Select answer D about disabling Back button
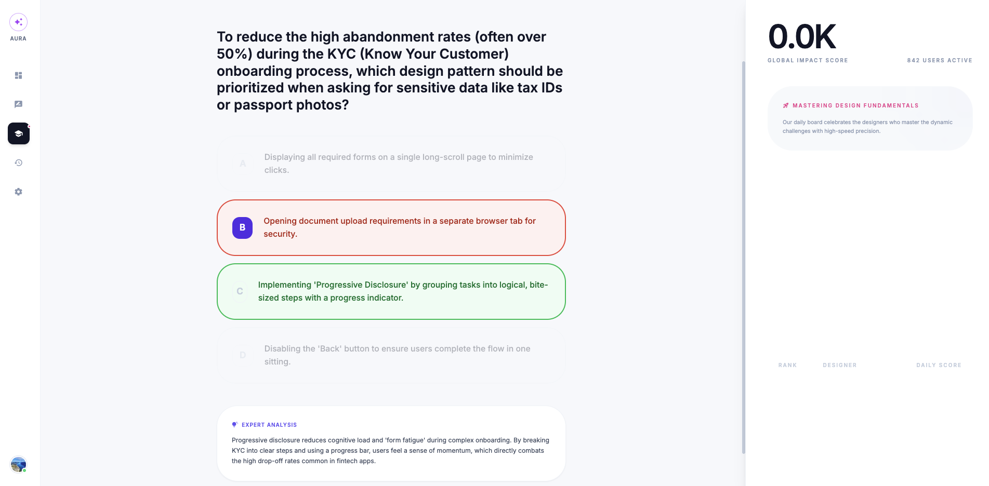 (391, 355)
